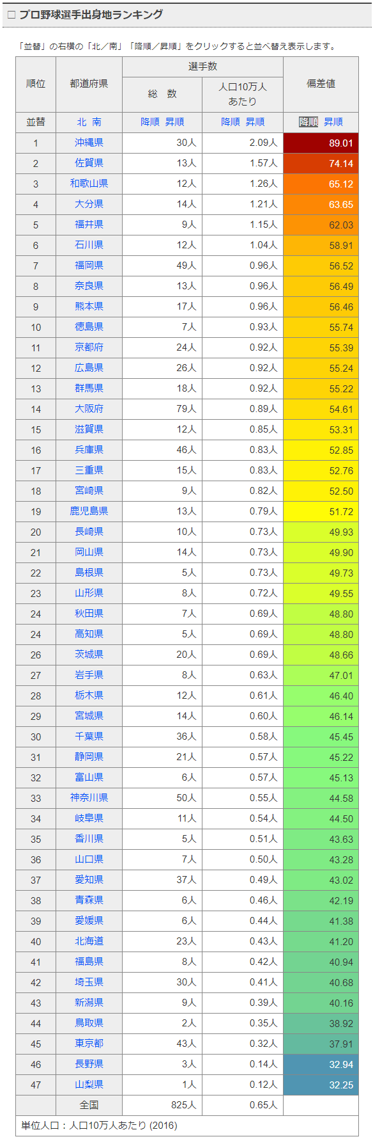Screen dimensions: 373x1139
Task: Open 奈良県 prefecture link
Action: pos(89,286)
